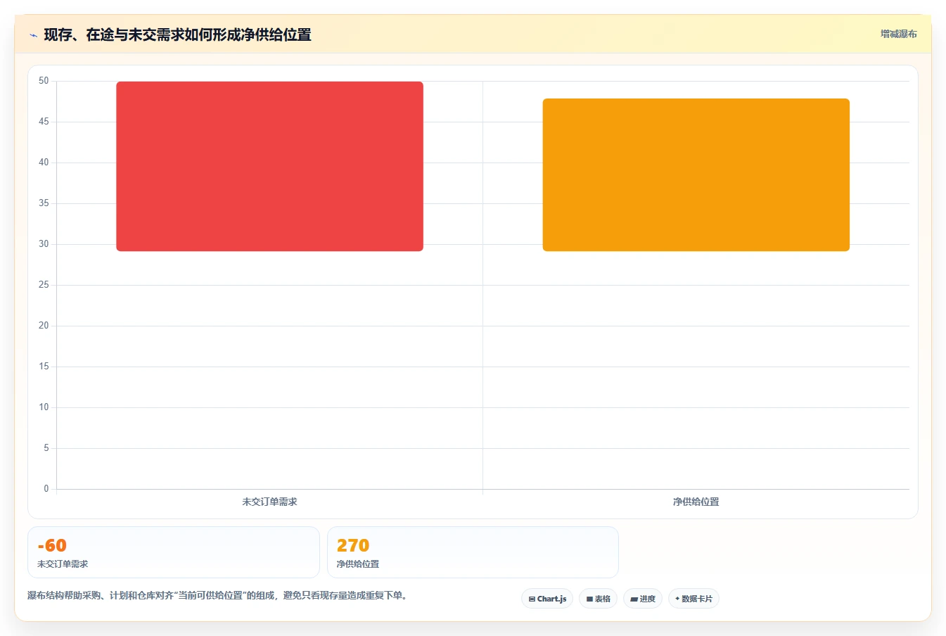Click the 增减瀑布 label in the header
The image size is (946, 636).
point(899,34)
